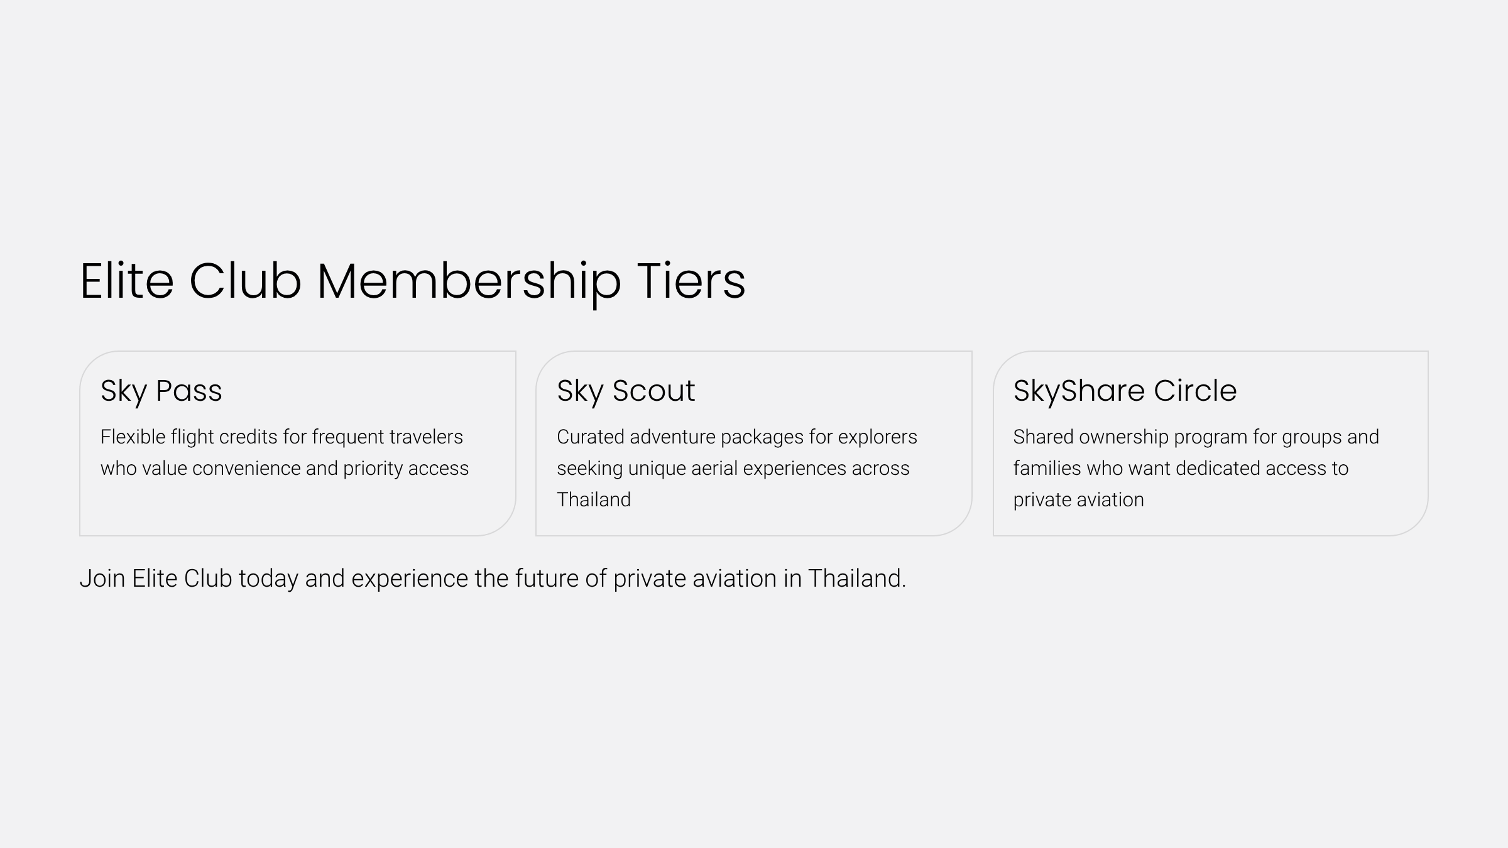This screenshot has height=848, width=1508.
Task: Click "seeking unique aerial experiences across" line
Action: 733,469
